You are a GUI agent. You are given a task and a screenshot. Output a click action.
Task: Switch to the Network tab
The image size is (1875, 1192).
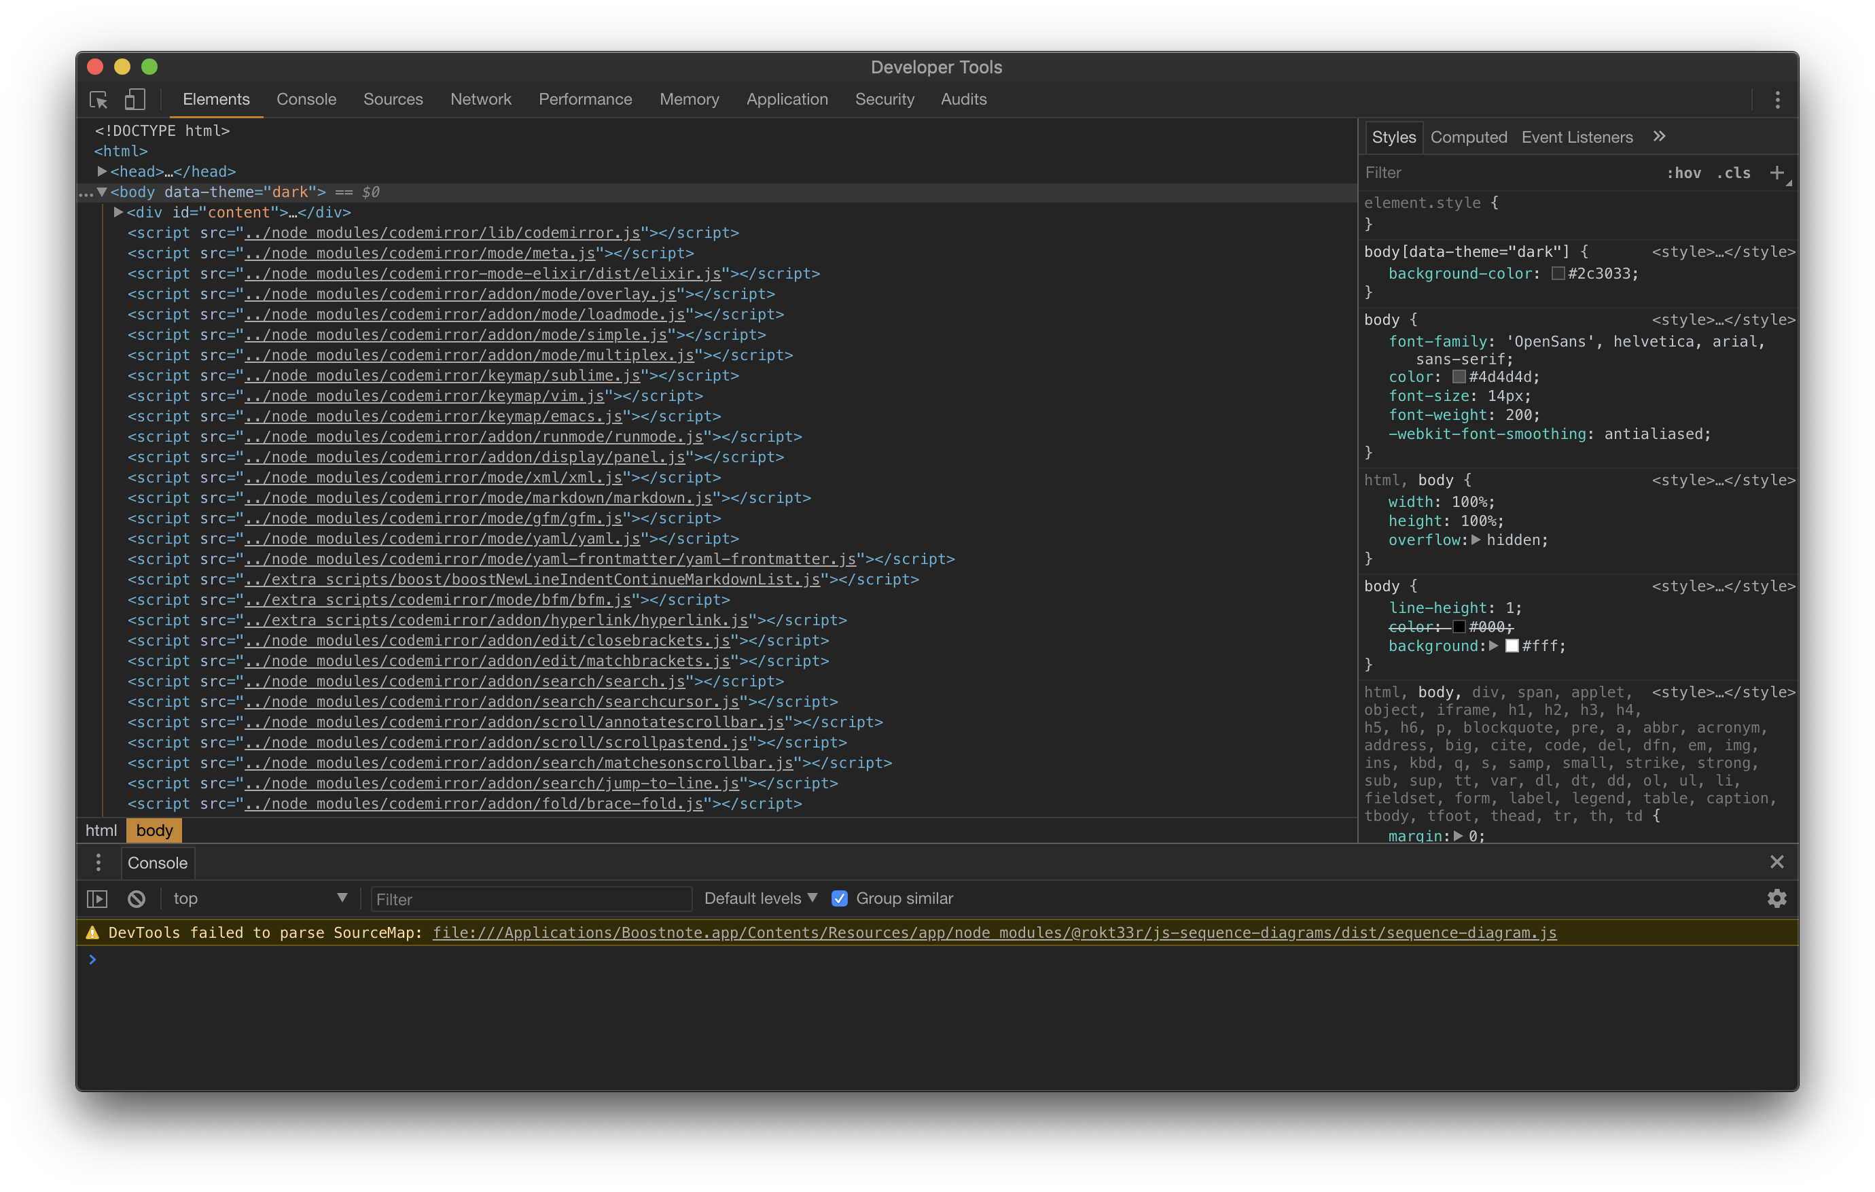pos(480,99)
